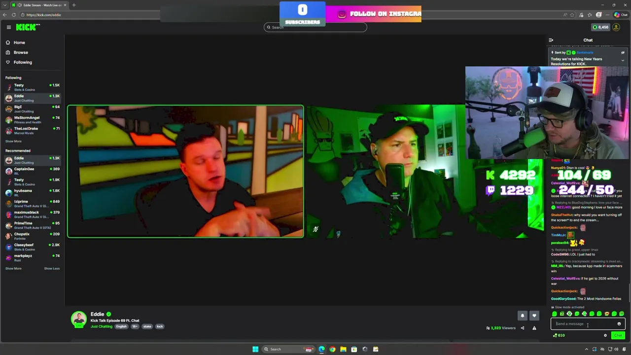Image resolution: width=631 pixels, height=355 pixels.
Task: Open the Just Chatting category link
Action: tap(102, 326)
